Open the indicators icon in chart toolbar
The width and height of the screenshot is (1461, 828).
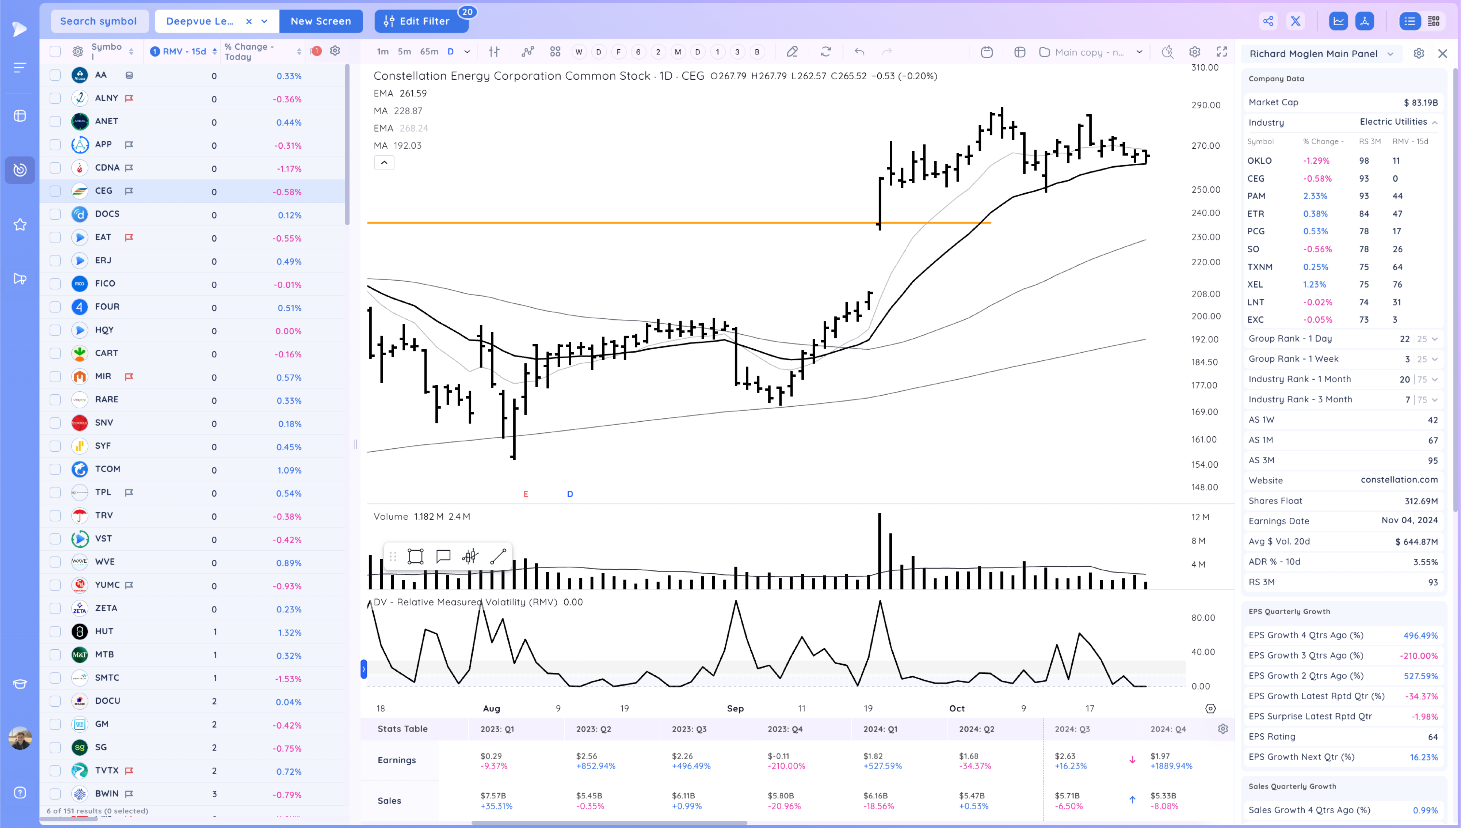(x=527, y=52)
